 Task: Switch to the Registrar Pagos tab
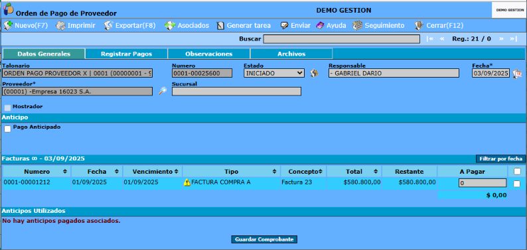(x=126, y=54)
